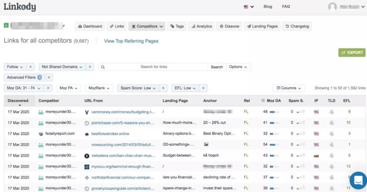The image size is (367, 192).
Task: Click competitor icon in varomoney row
Action: 41,112
